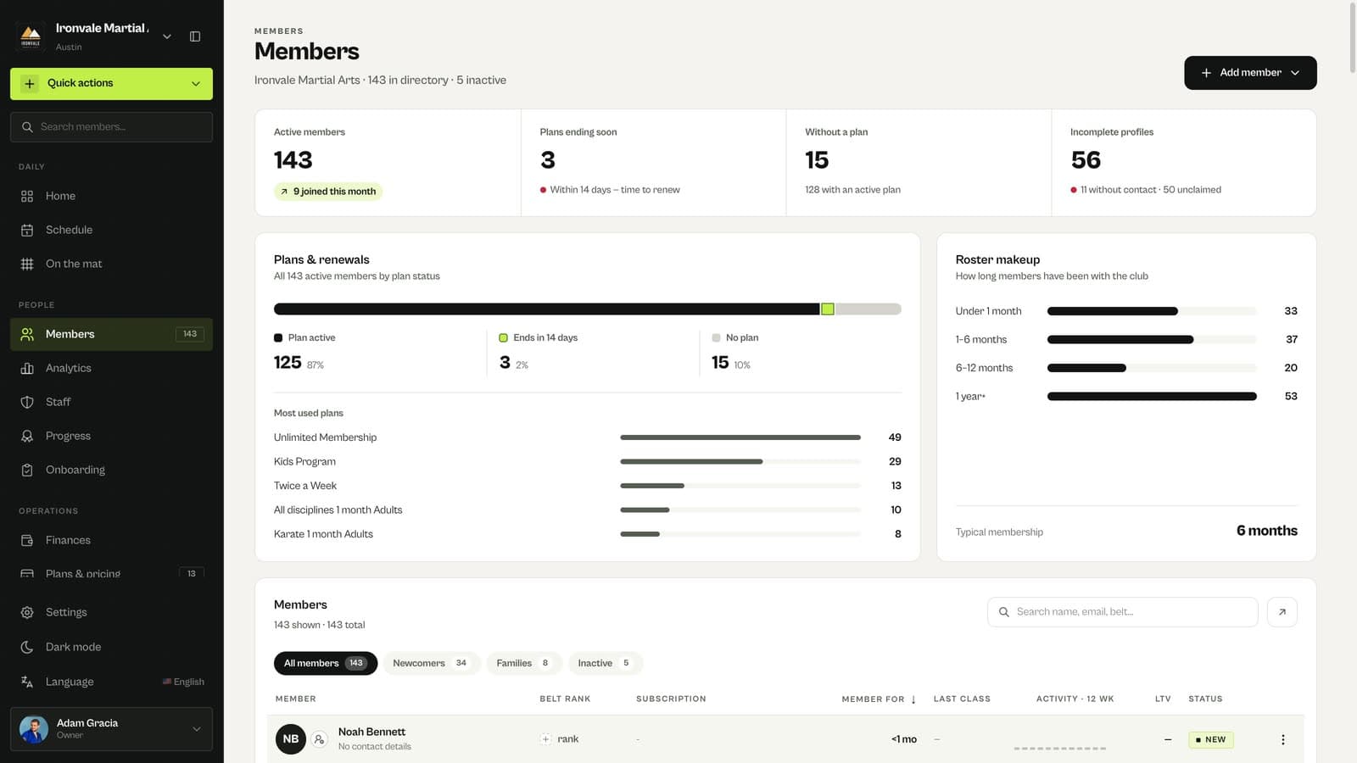The height and width of the screenshot is (763, 1357).
Task: Click the Unlimited Membership plan bar
Action: 740,437
